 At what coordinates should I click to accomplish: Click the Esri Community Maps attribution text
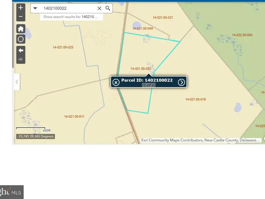pyautogui.click(x=201, y=140)
